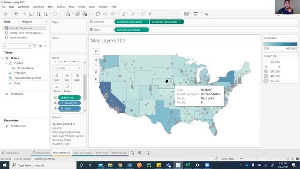Click the SUM(Profit) pill in Marks
Image resolution: width=300 pixels, height=169 pixels.
[69, 98]
